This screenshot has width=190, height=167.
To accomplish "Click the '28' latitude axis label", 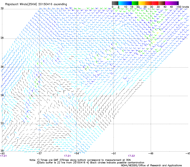I will pos(2,38).
